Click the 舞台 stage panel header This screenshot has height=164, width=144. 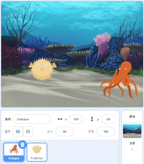(x=132, y=116)
